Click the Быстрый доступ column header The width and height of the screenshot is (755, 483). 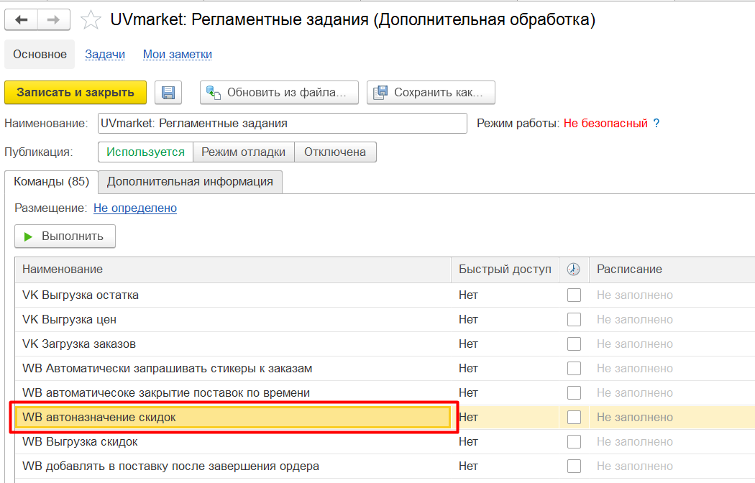tap(505, 270)
